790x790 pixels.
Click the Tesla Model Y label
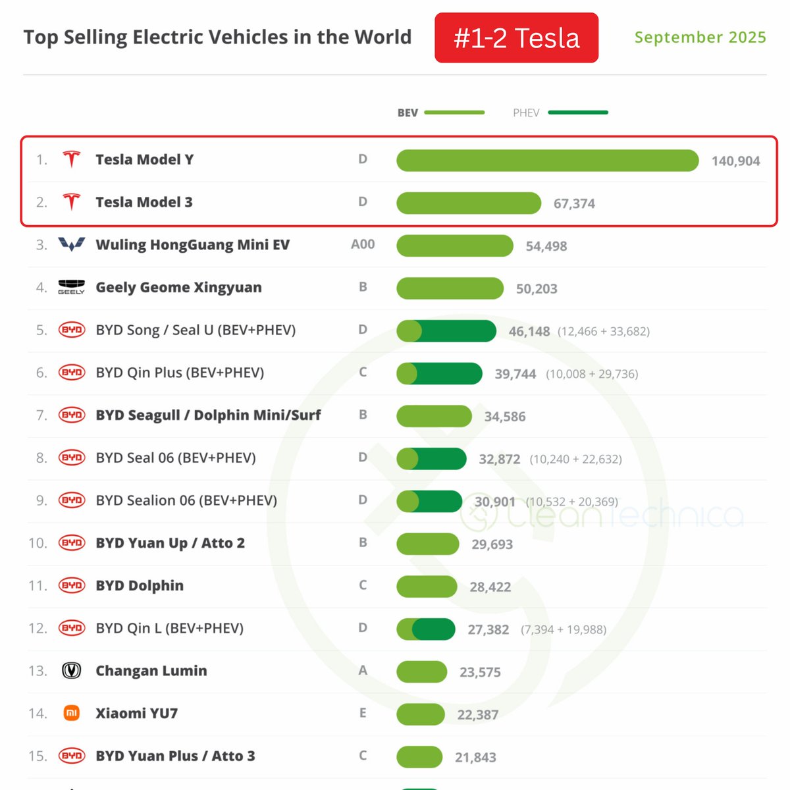click(x=145, y=159)
